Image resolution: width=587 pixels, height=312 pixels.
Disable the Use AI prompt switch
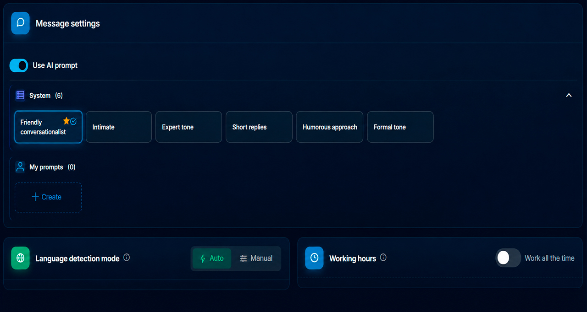click(x=19, y=65)
